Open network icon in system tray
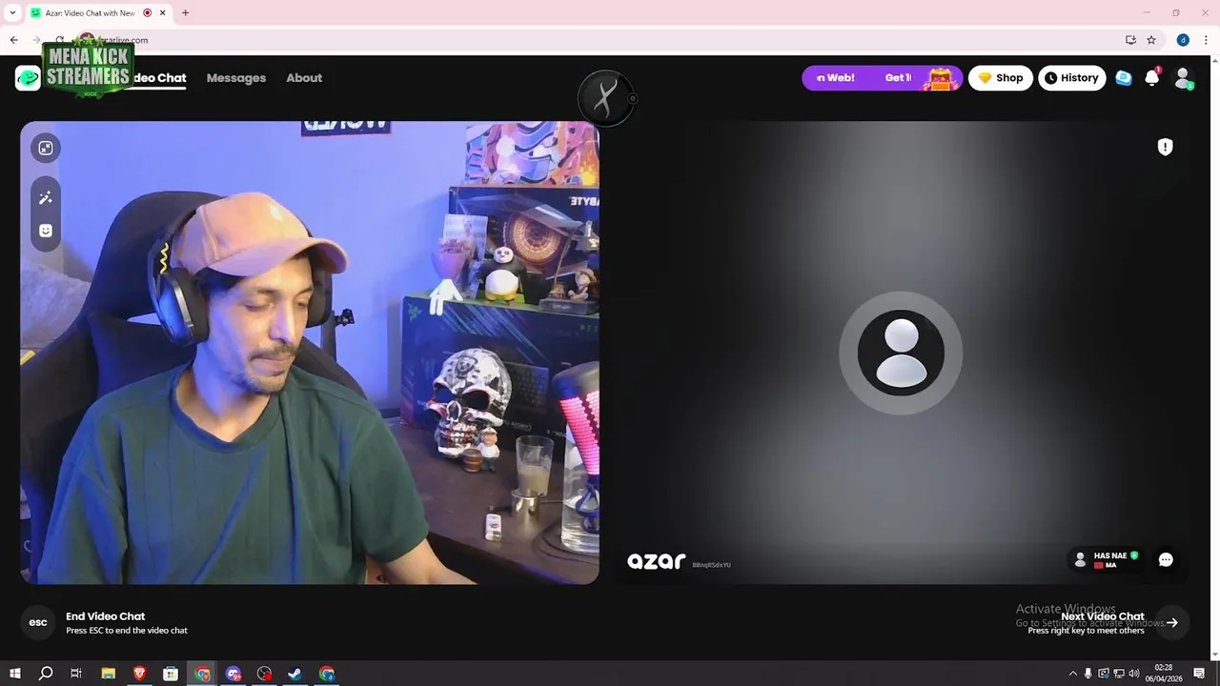The width and height of the screenshot is (1220, 686). point(1119,674)
